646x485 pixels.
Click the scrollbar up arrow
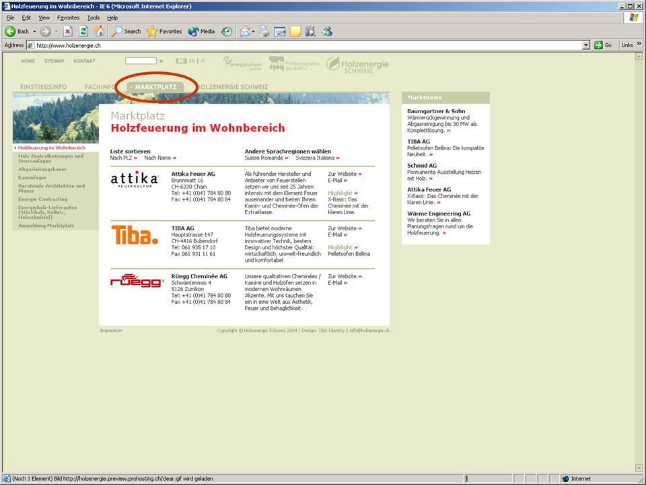pos(639,56)
